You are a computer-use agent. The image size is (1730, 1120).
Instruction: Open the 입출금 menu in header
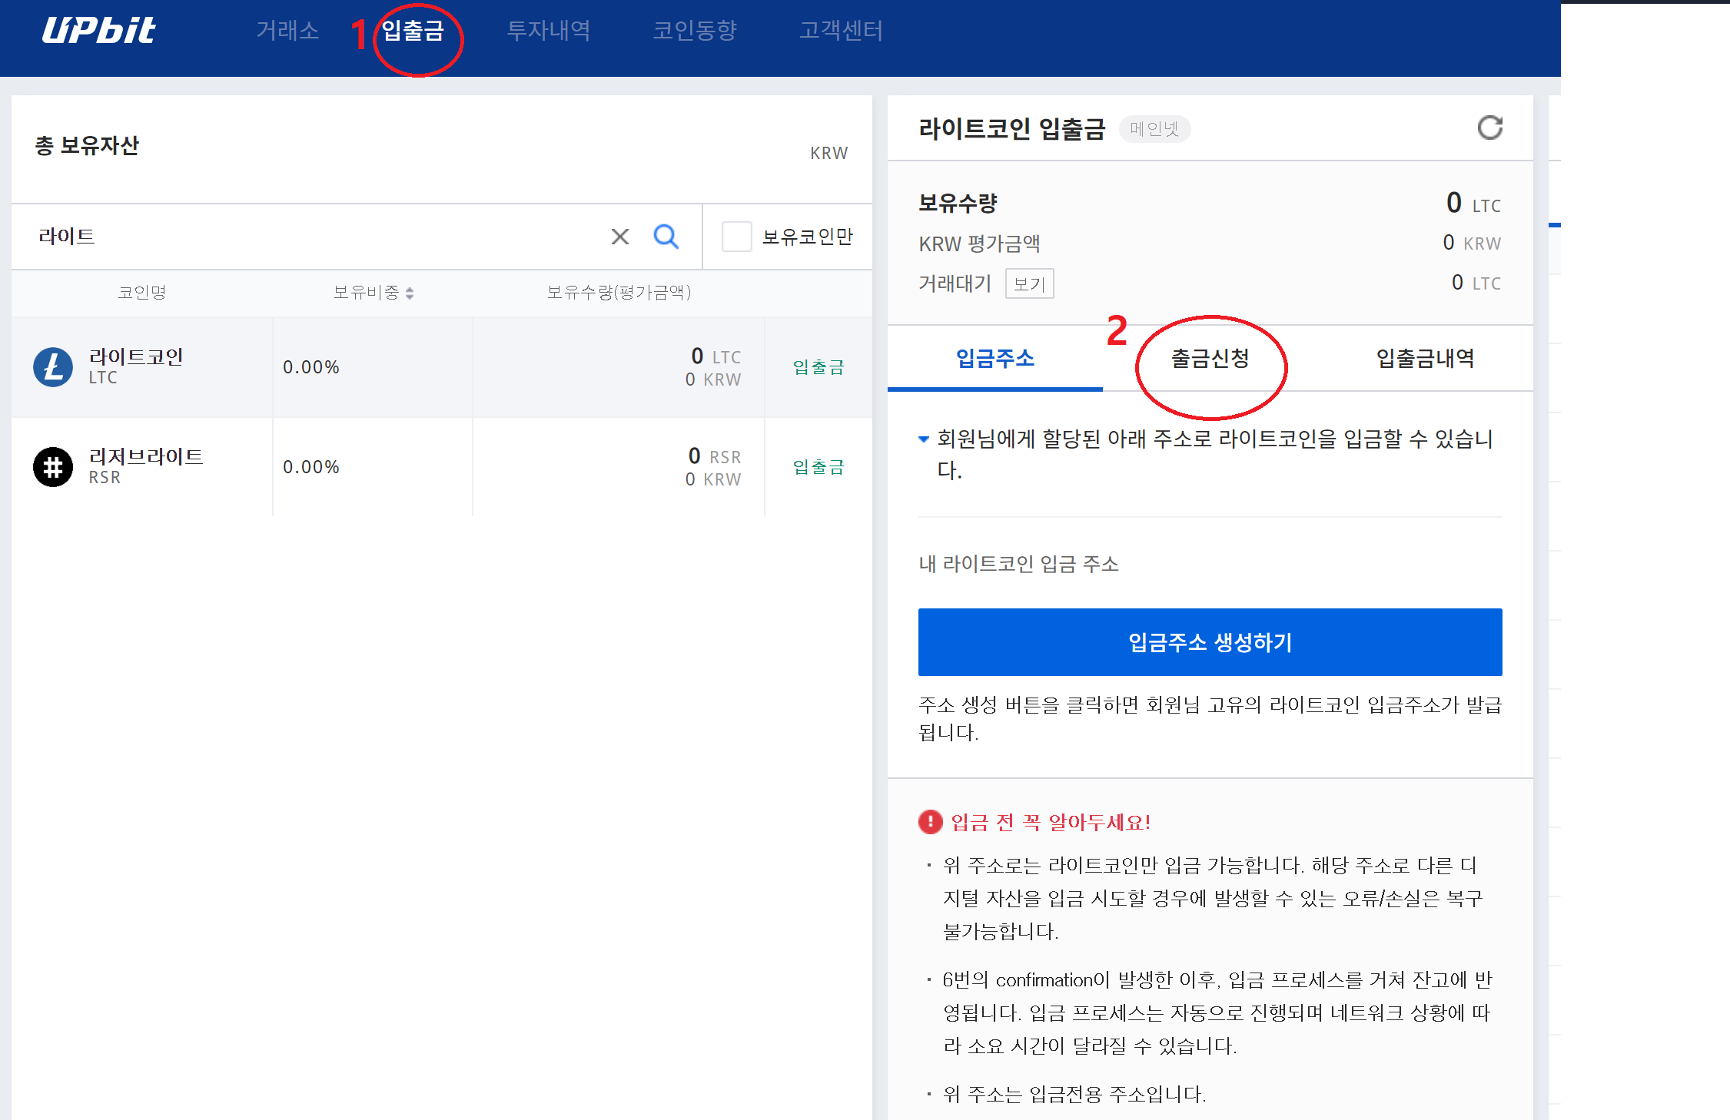413,31
